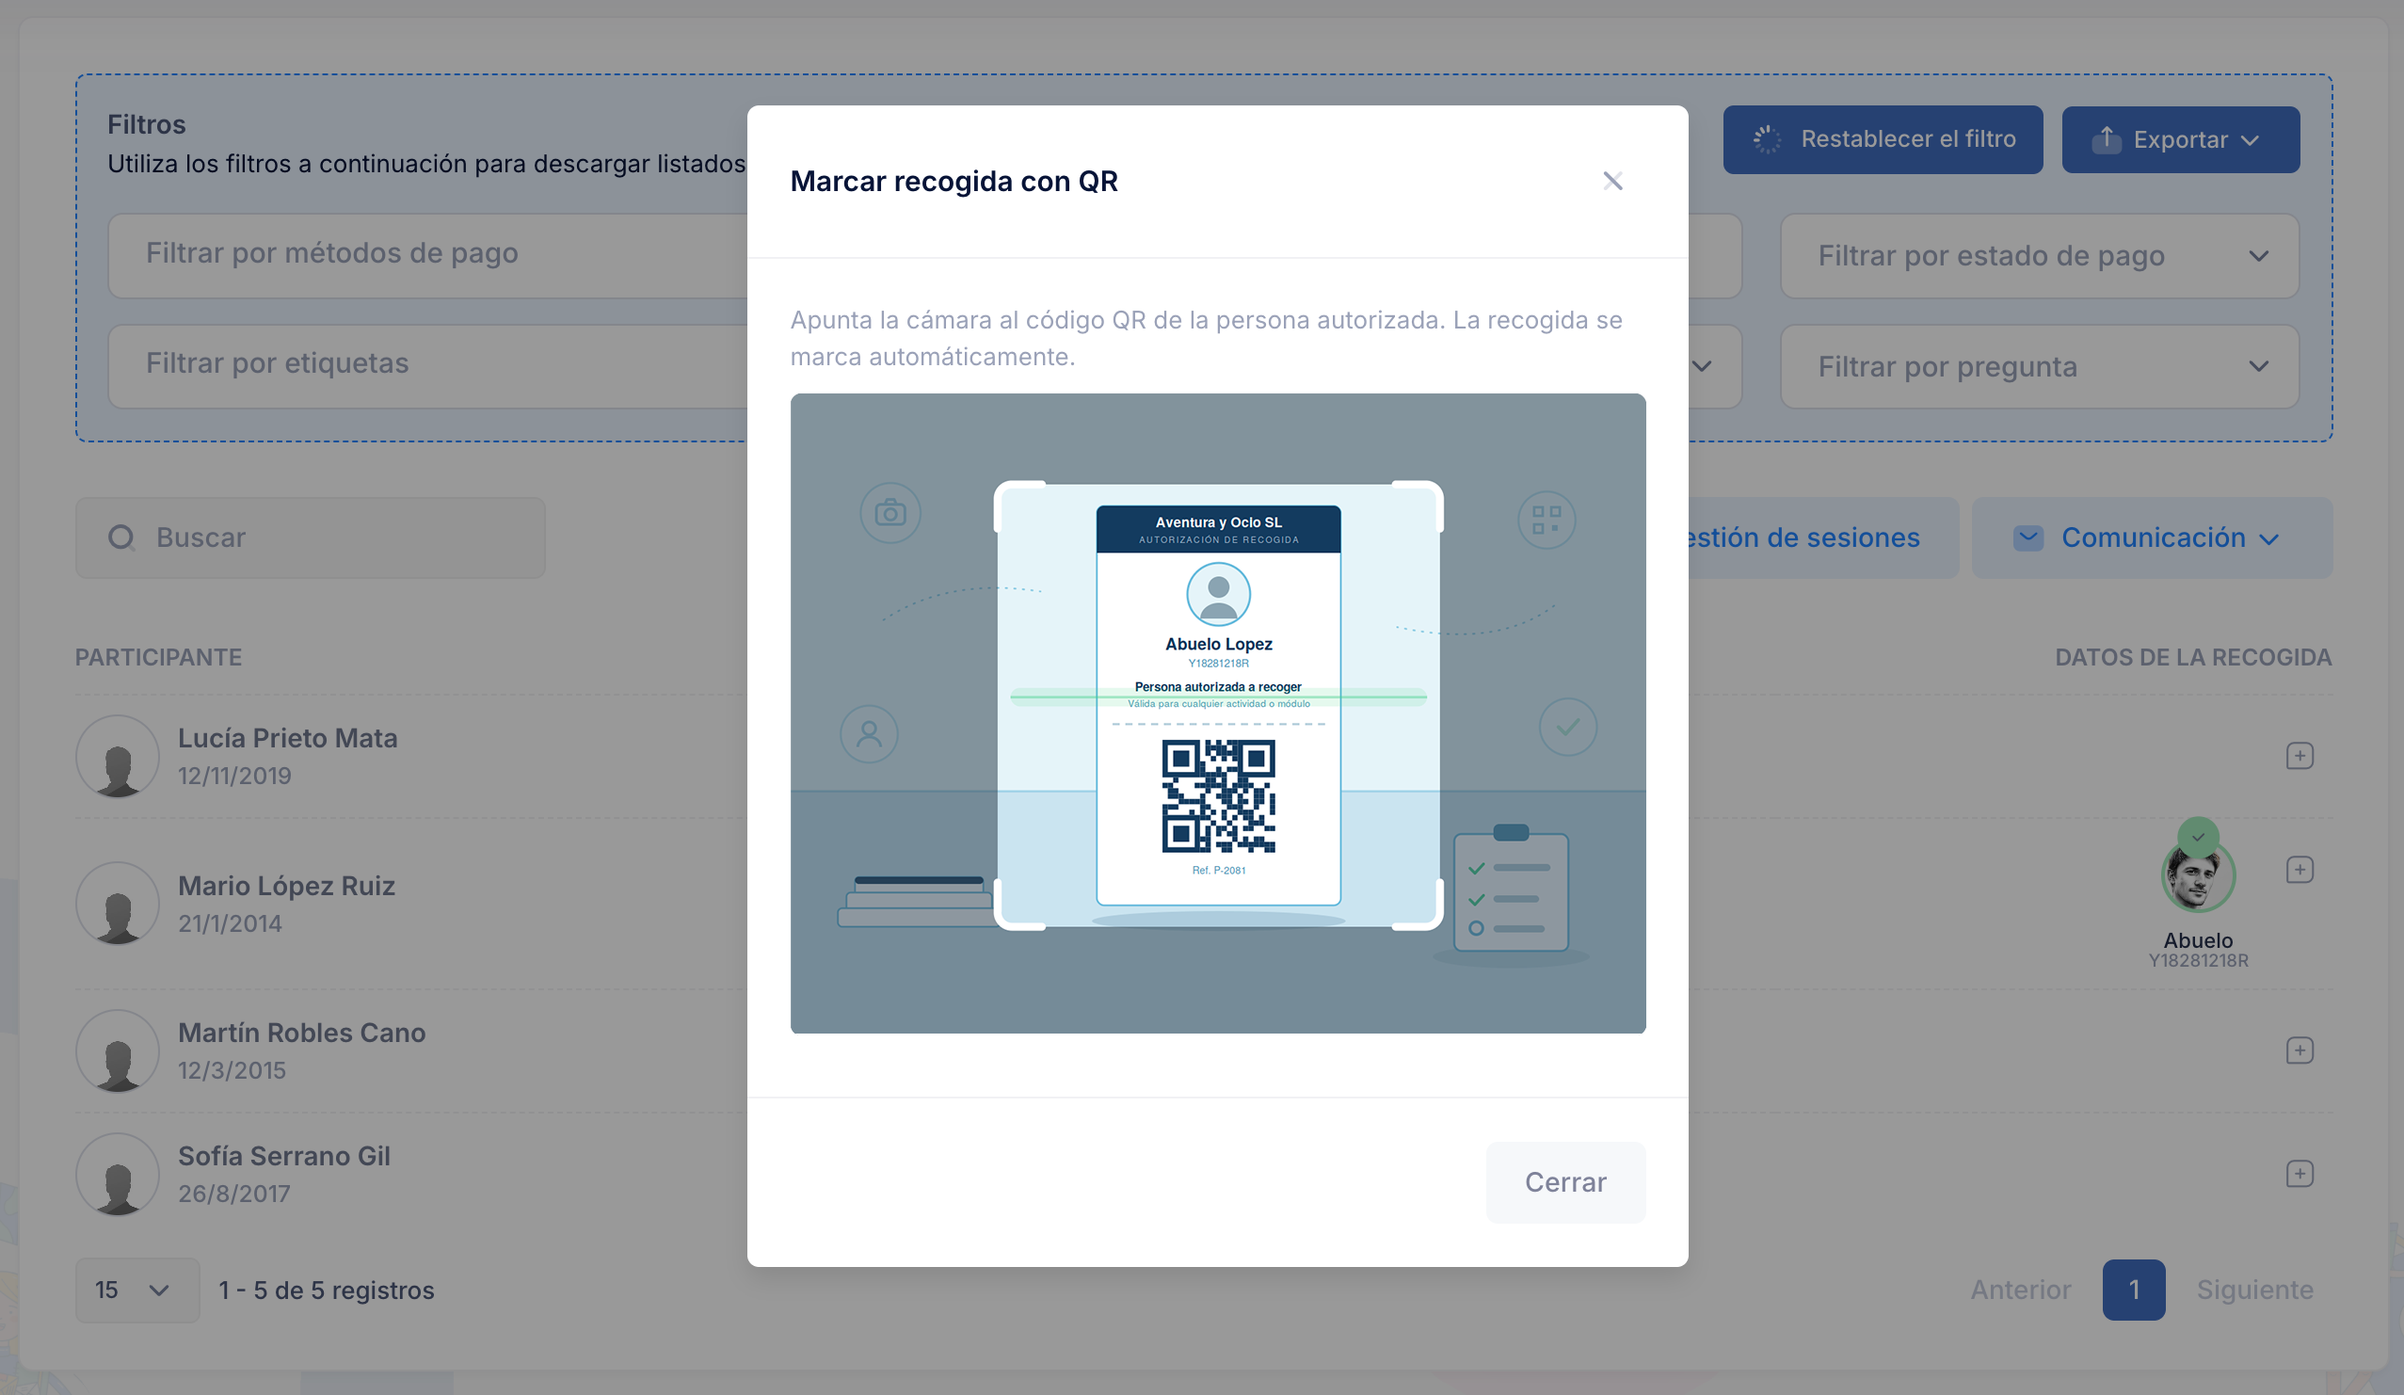
Task: Select page 1 in pagination
Action: 2133,1290
